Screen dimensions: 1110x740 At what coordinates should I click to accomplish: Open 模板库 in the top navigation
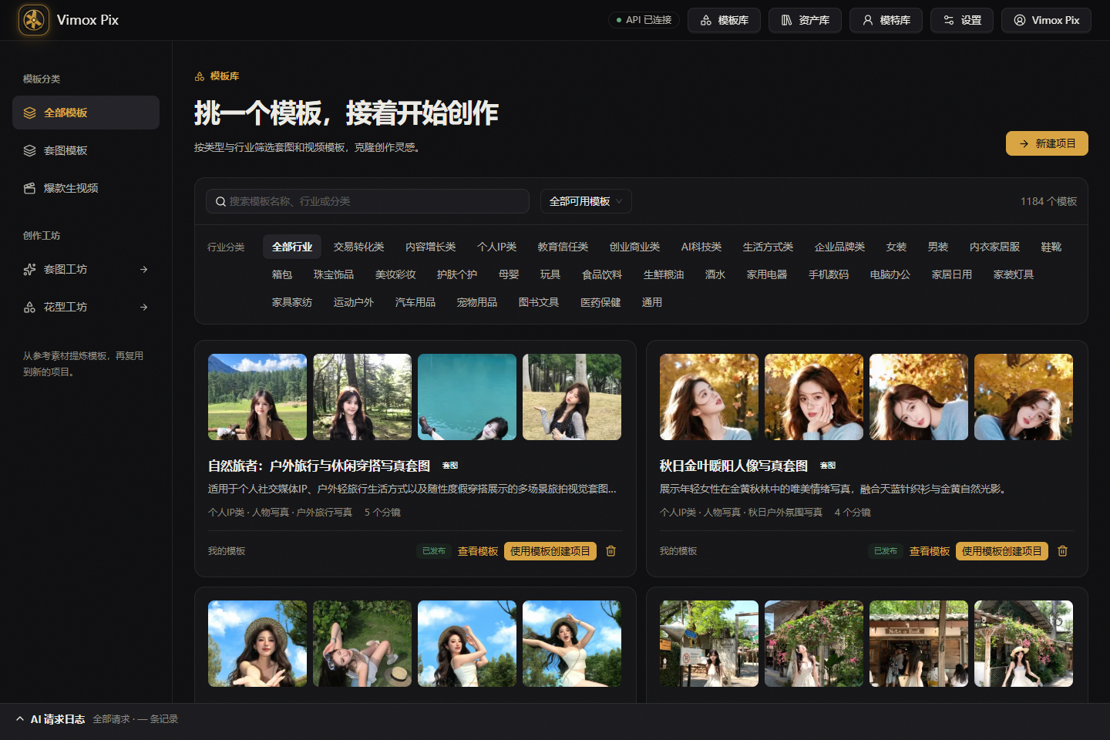[724, 20]
